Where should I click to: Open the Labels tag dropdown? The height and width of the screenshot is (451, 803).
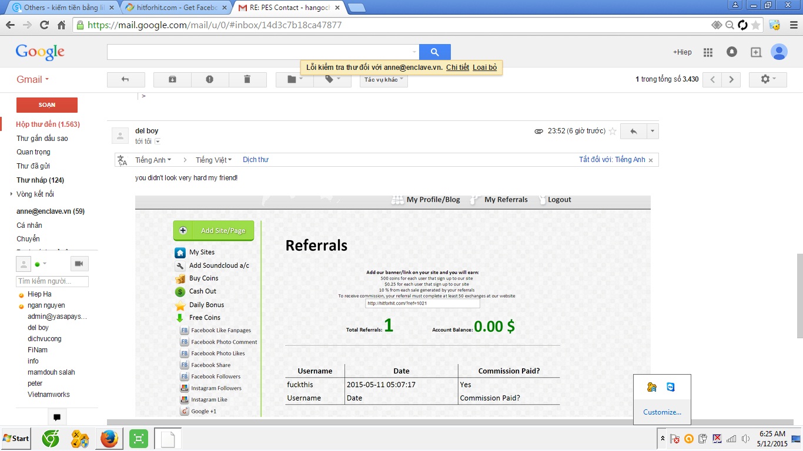332,79
